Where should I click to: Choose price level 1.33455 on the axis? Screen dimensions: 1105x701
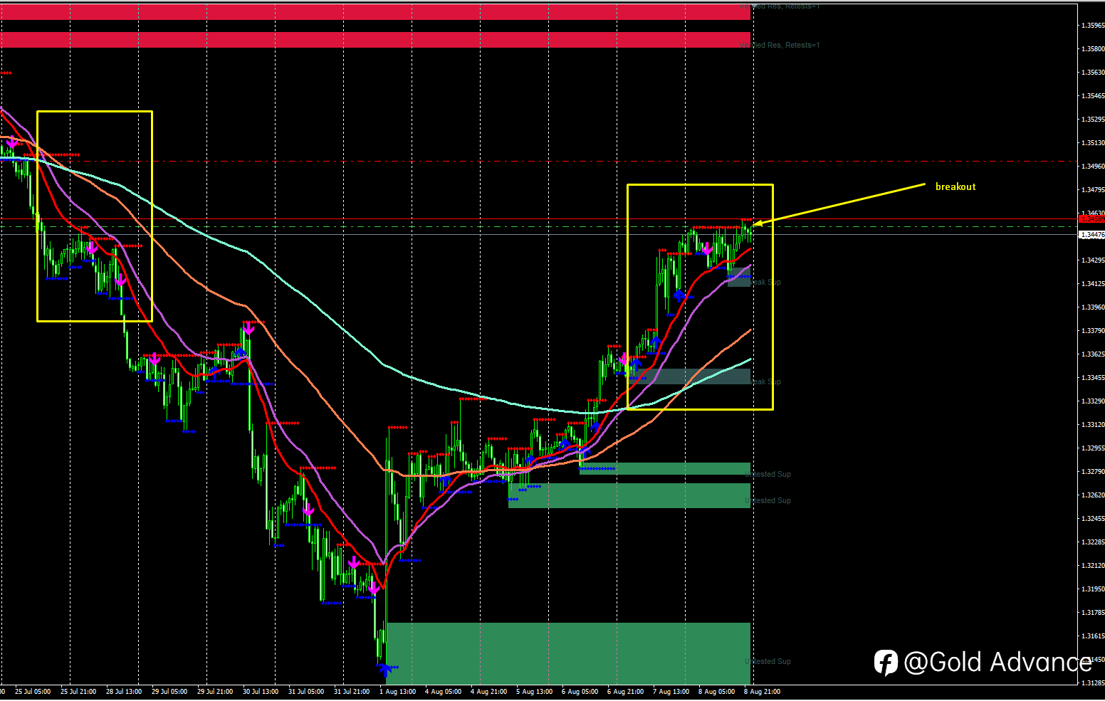tap(1093, 378)
